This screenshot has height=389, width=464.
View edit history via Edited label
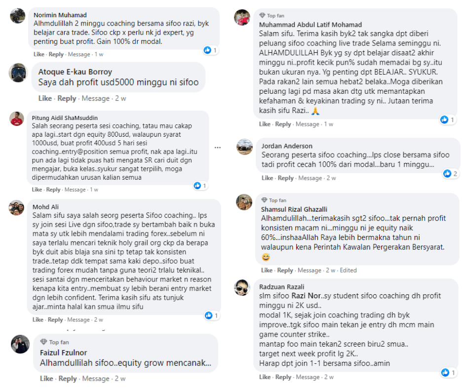click(x=348, y=270)
